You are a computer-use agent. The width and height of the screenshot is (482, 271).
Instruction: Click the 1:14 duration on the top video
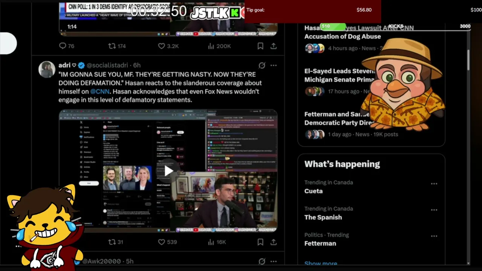click(x=72, y=27)
